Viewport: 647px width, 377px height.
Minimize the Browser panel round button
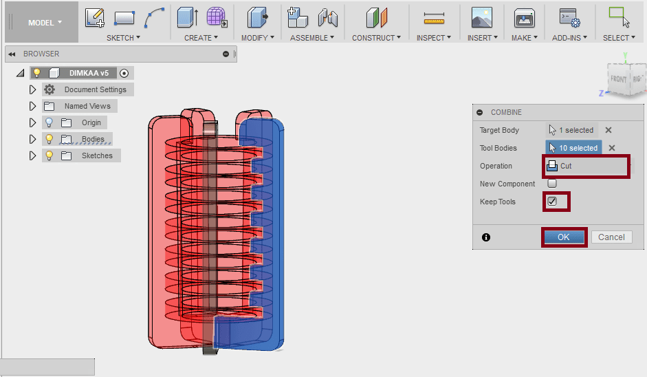click(x=226, y=54)
